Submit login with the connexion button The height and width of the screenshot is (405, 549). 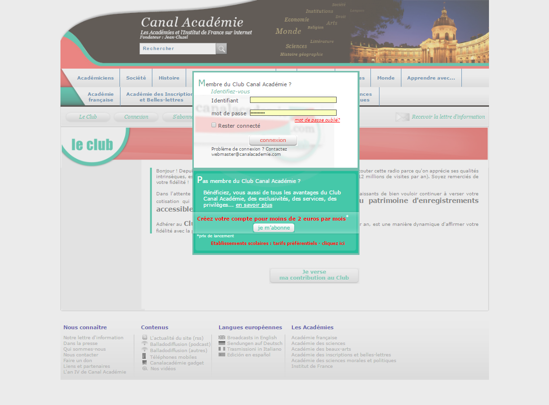pyautogui.click(x=273, y=140)
